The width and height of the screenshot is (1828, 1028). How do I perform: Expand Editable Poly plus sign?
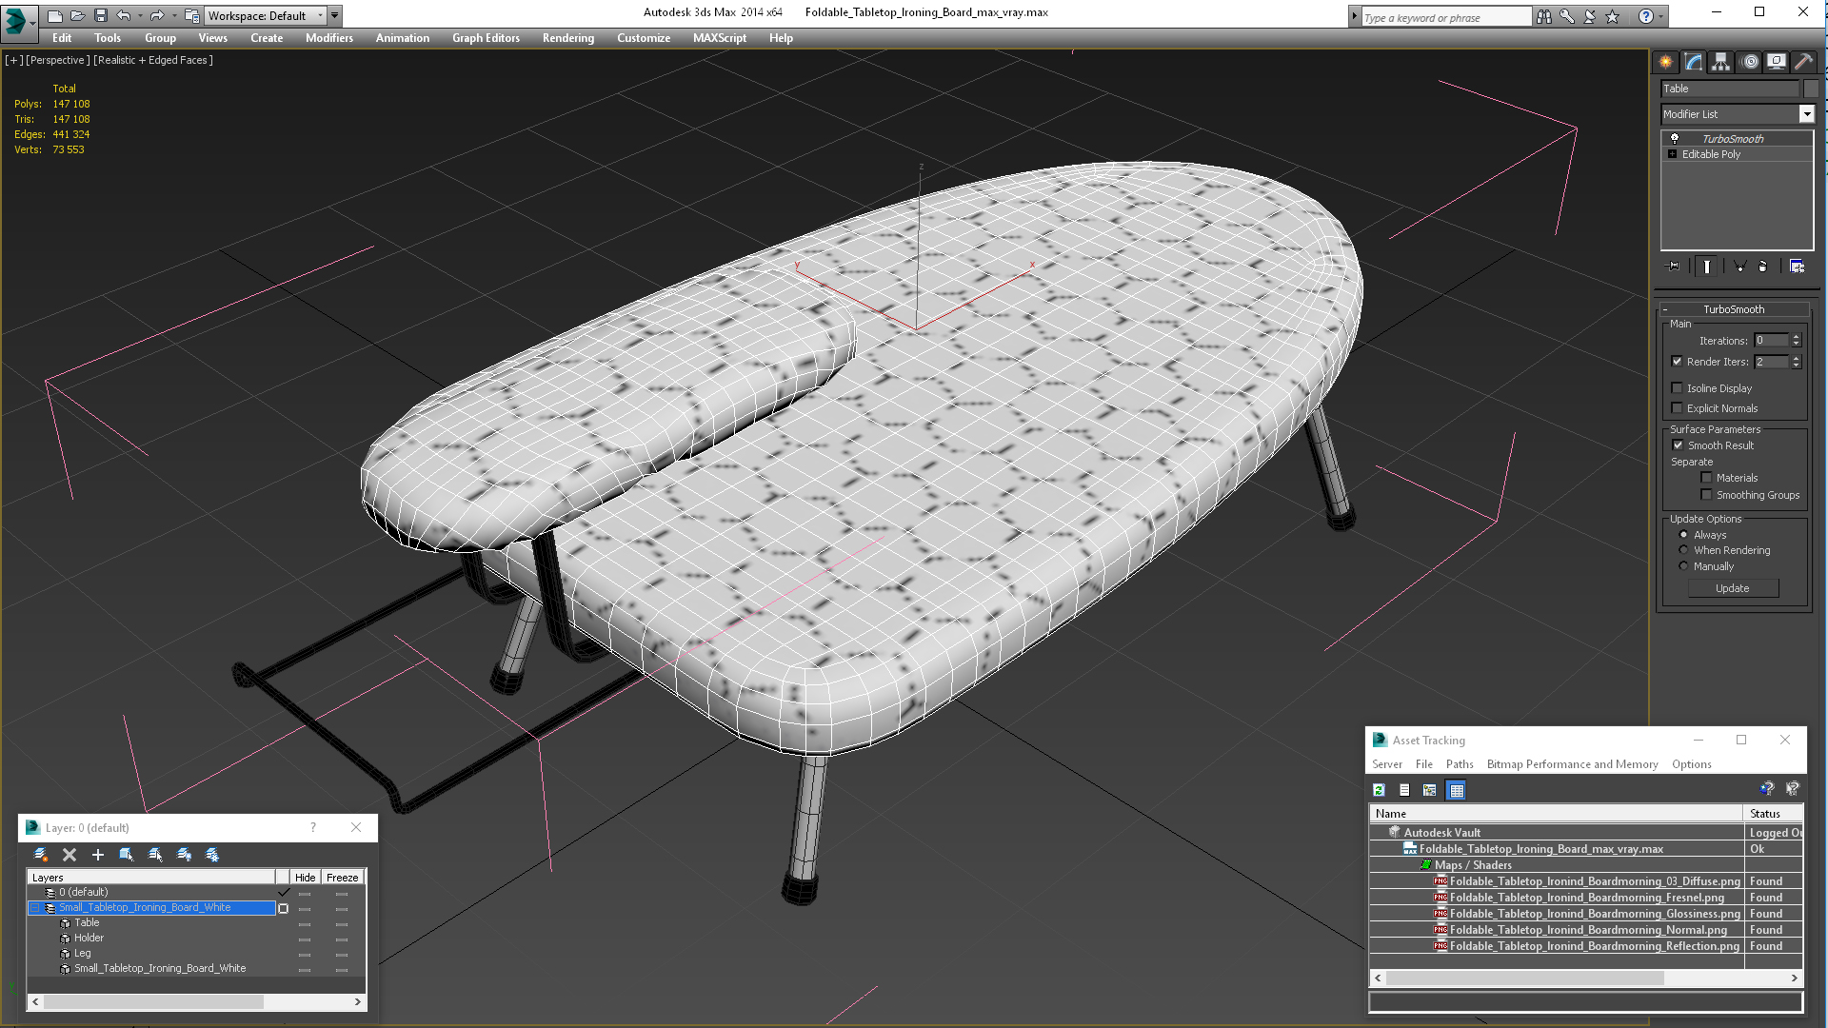tap(1672, 154)
